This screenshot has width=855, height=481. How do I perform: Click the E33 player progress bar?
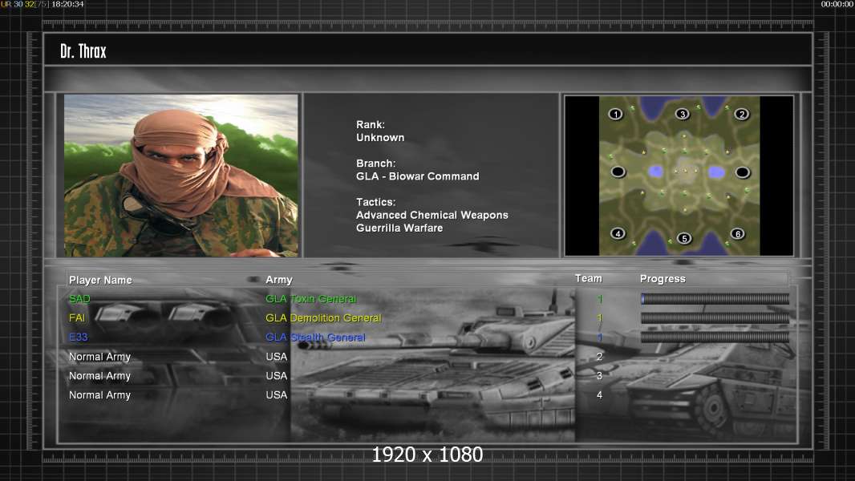715,338
